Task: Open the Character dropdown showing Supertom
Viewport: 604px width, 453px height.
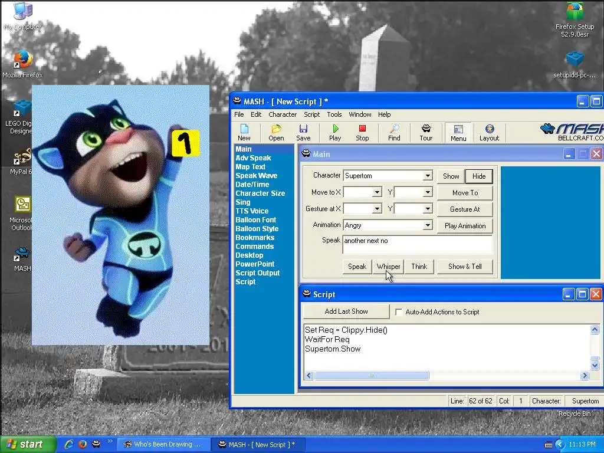Action: pos(428,176)
